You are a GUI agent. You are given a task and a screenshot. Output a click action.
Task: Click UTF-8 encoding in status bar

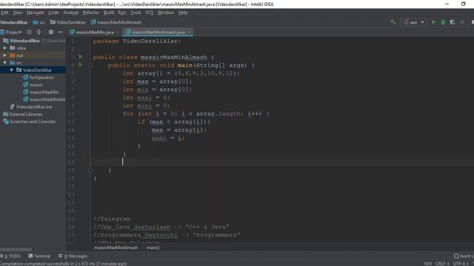461,264
